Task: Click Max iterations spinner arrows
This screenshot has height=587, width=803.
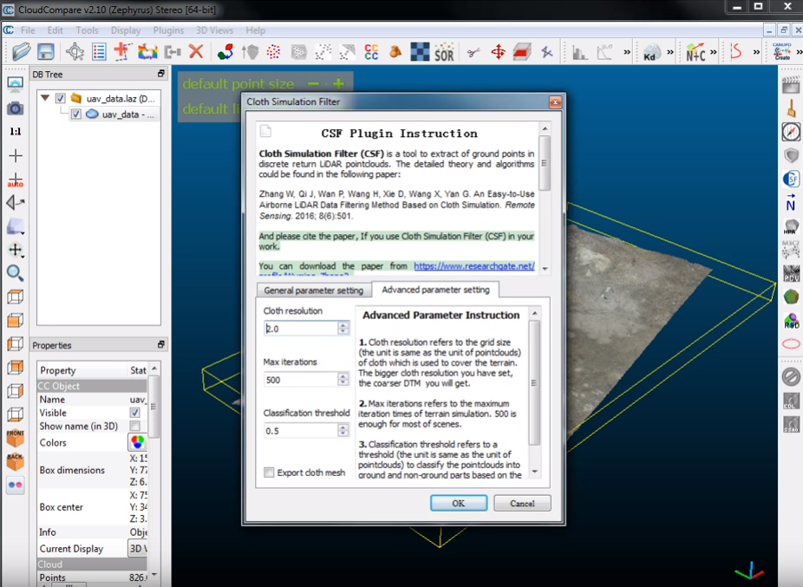Action: tap(343, 380)
